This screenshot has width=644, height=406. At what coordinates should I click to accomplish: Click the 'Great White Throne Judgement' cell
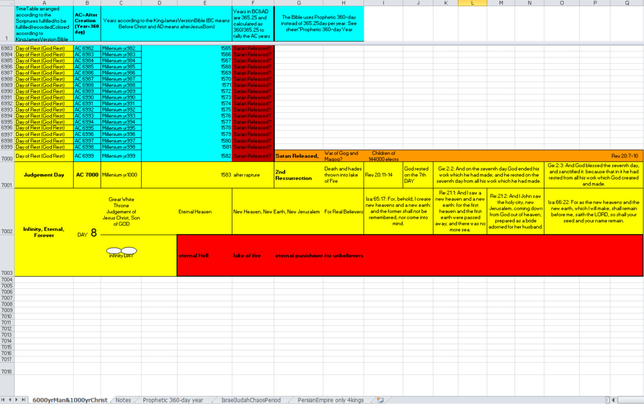click(x=121, y=211)
